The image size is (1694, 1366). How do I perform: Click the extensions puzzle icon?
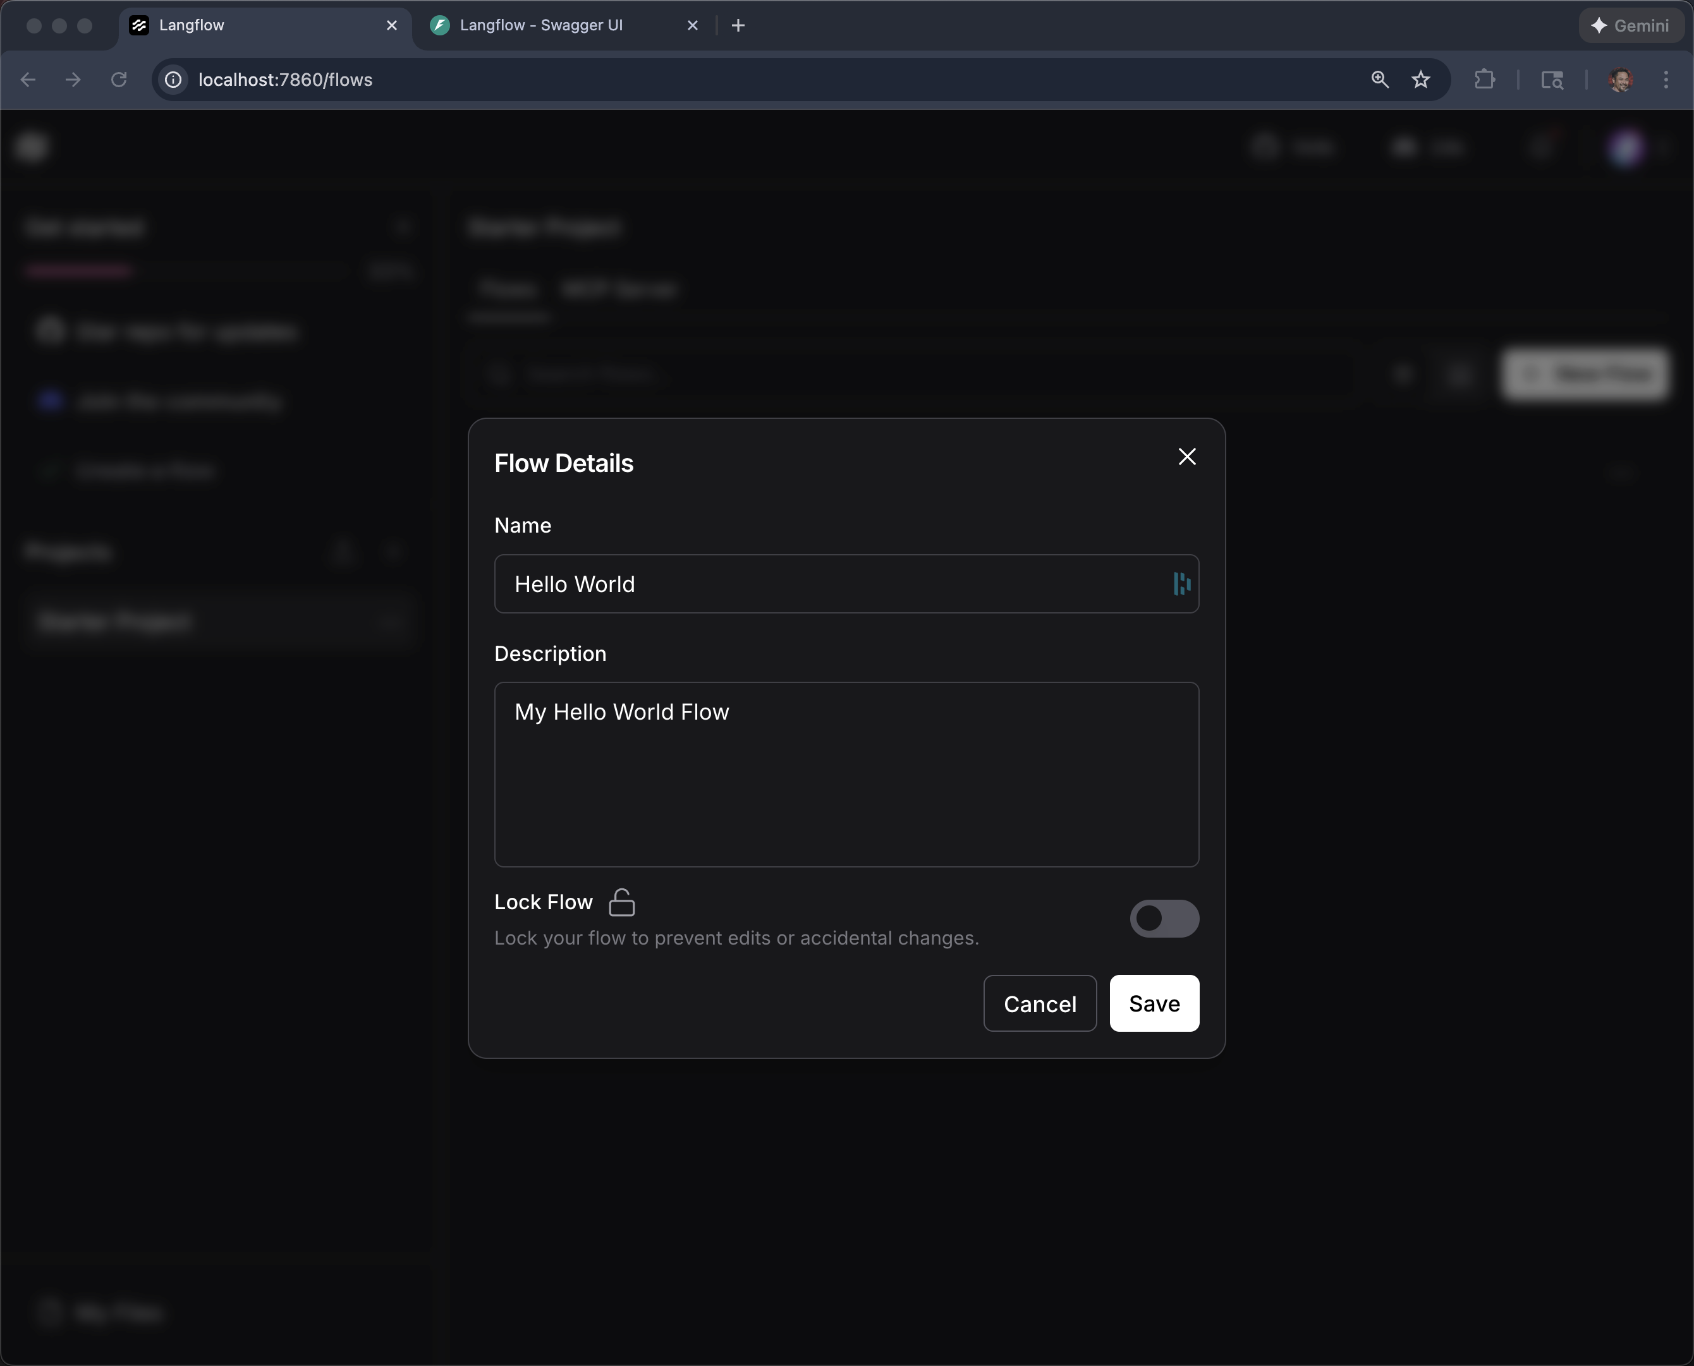(1484, 80)
